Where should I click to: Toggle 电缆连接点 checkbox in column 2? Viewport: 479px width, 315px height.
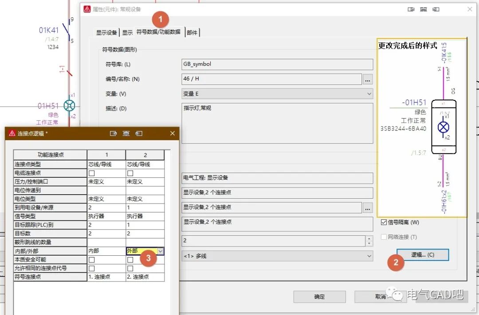tap(130, 173)
